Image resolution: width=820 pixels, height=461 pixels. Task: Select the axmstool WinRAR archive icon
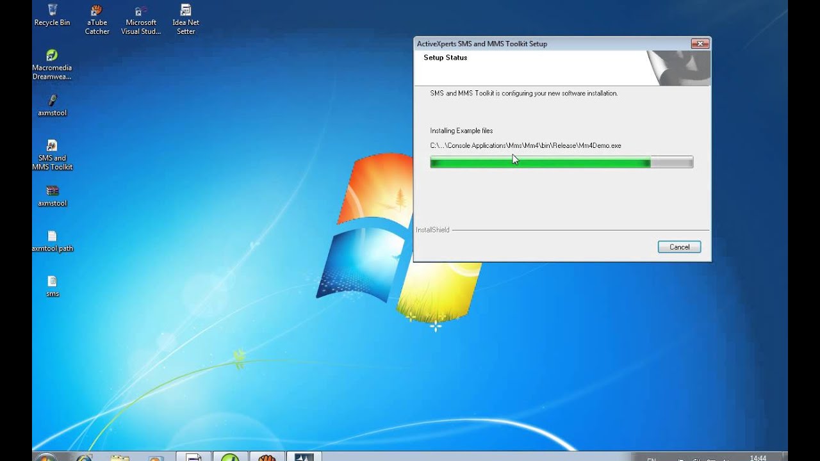[53, 196]
